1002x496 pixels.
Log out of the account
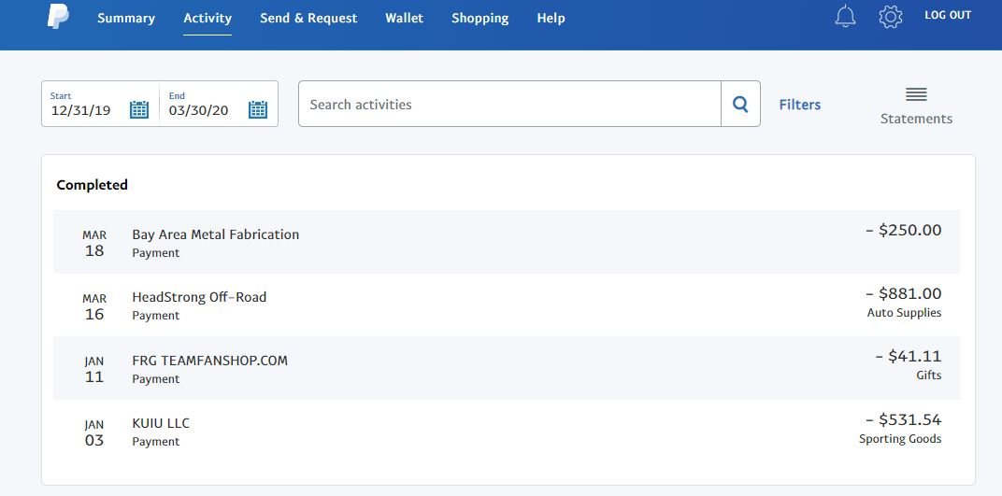coord(948,15)
